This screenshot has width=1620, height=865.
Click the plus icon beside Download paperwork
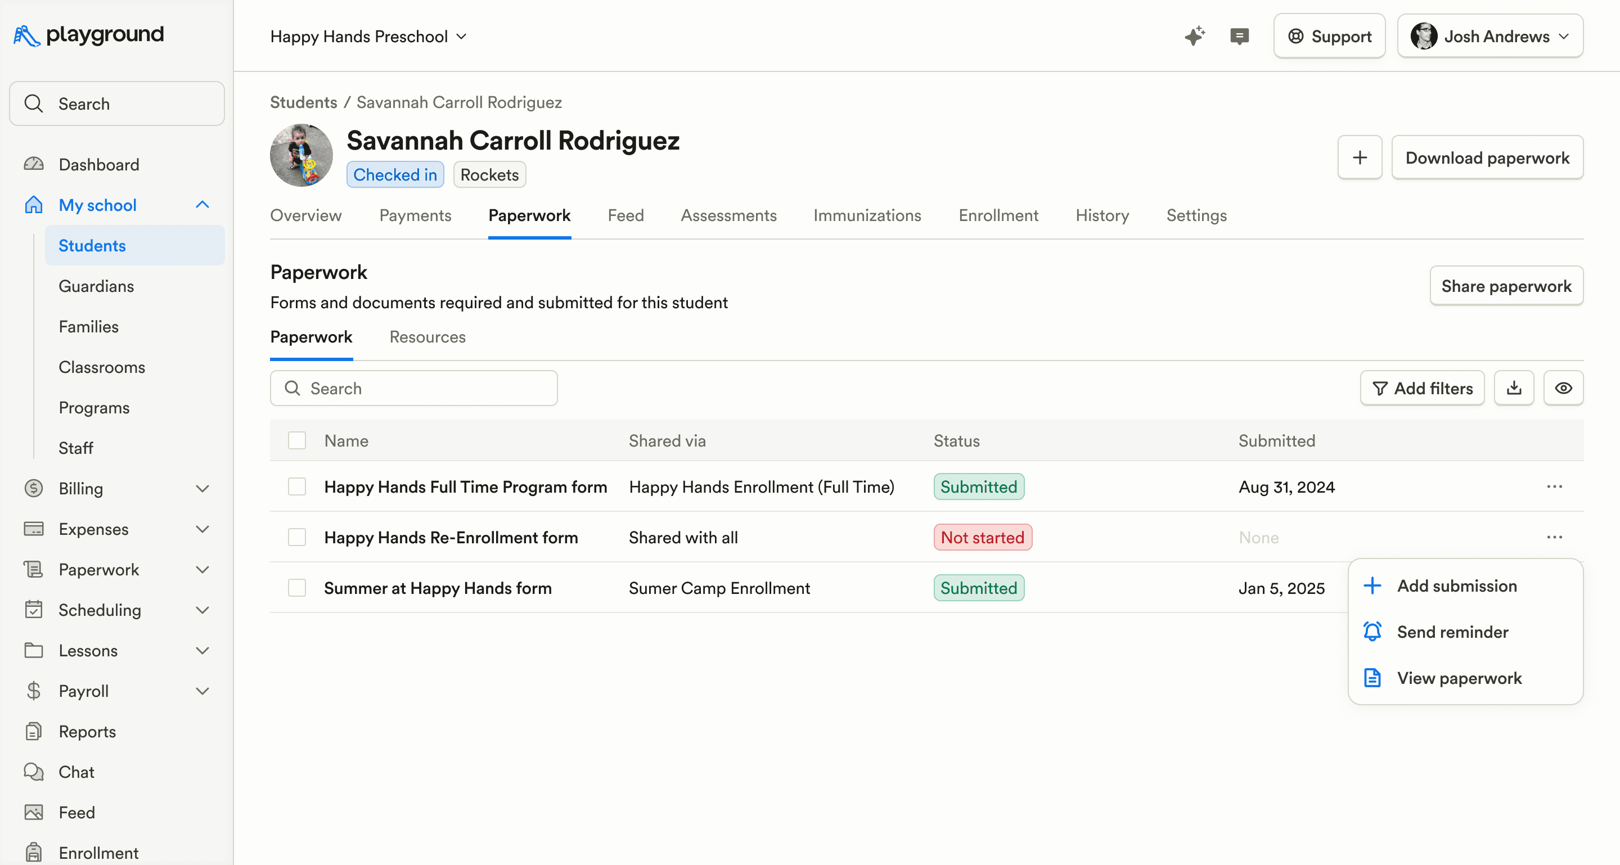pyautogui.click(x=1360, y=157)
